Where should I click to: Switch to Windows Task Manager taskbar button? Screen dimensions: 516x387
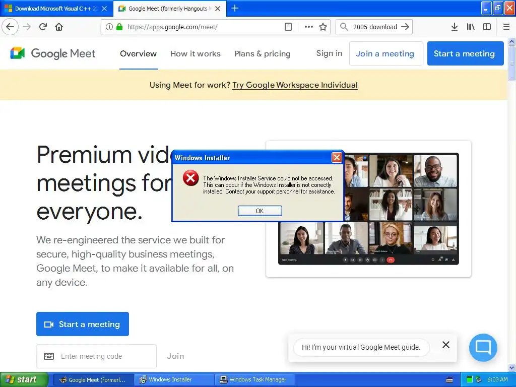[254, 380]
